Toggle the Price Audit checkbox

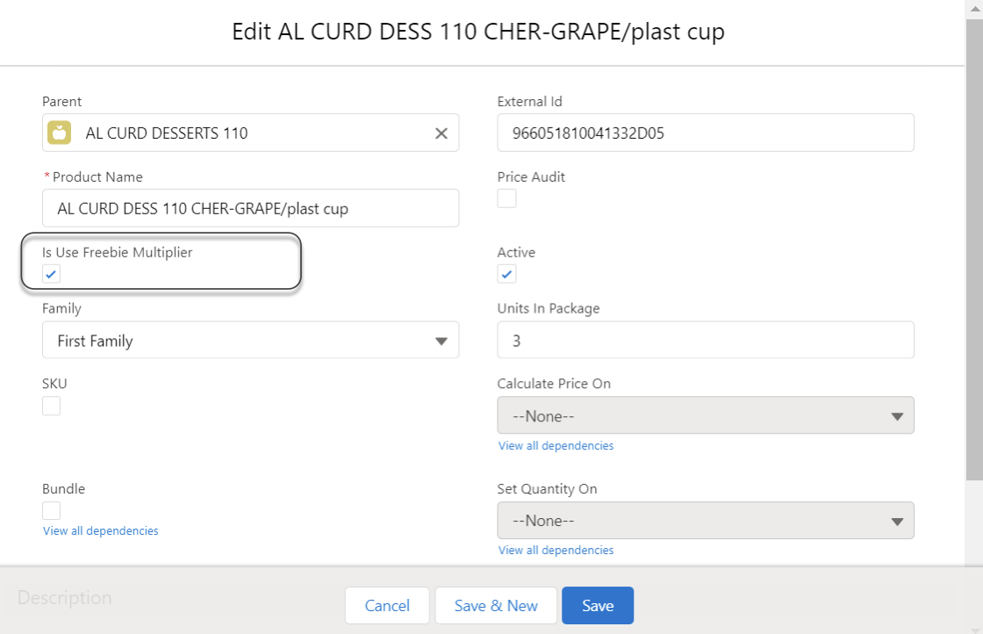tap(507, 198)
